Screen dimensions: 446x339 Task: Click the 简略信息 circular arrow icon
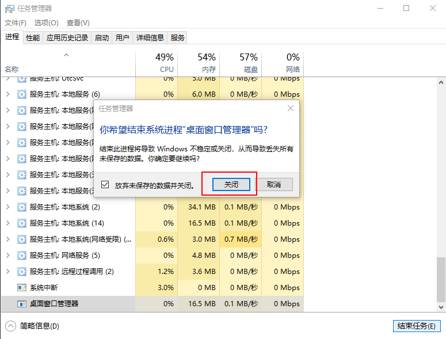[x=12, y=326]
